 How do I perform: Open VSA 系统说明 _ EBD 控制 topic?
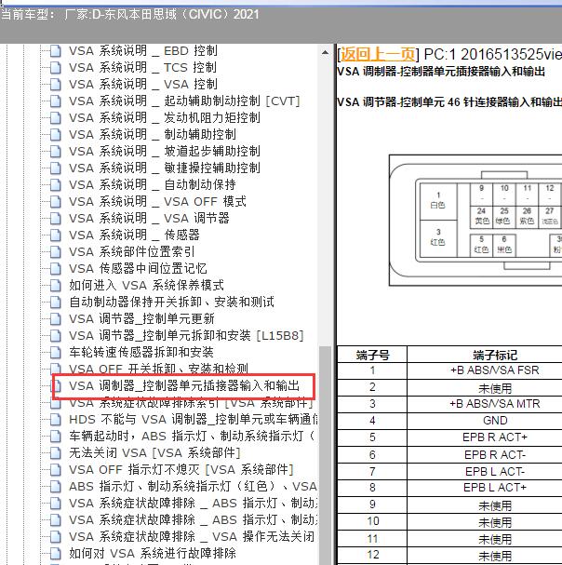(x=143, y=51)
